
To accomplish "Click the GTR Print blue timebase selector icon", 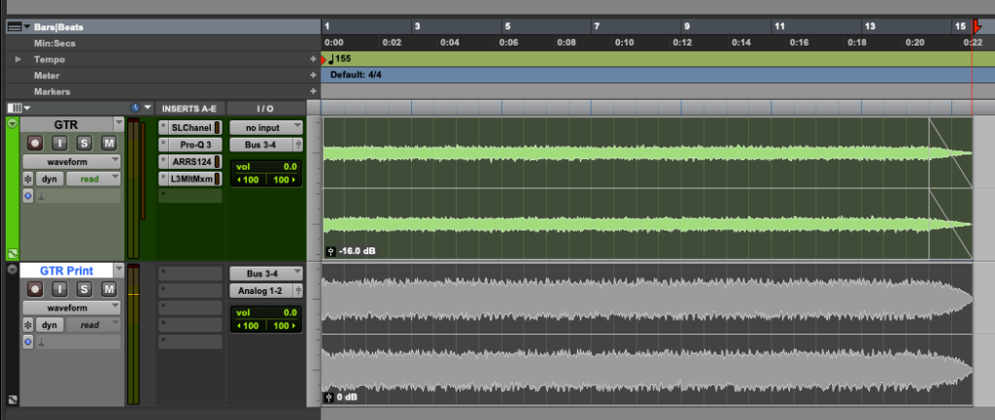I will [x=28, y=342].
